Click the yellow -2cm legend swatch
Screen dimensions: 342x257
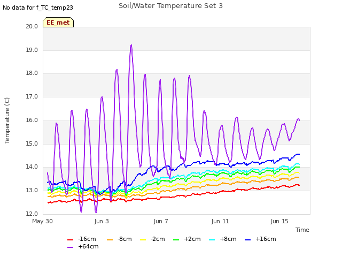point(143,240)
